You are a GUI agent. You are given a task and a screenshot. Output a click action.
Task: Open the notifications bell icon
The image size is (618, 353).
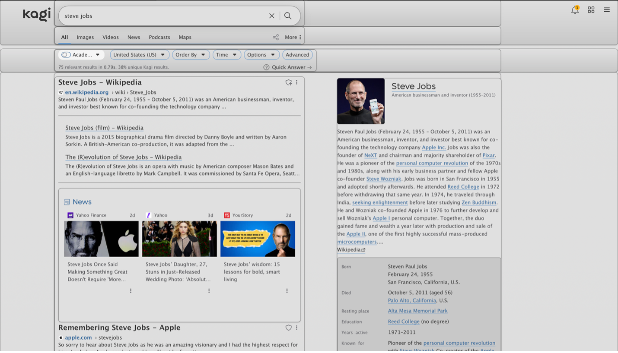[x=575, y=10]
